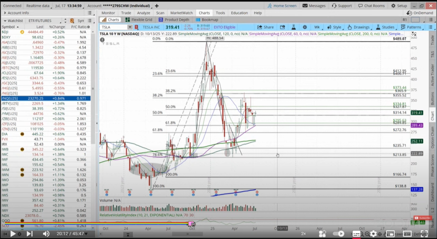
Task: Seek using the video progress bar thumb
Action: click(x=191, y=224)
